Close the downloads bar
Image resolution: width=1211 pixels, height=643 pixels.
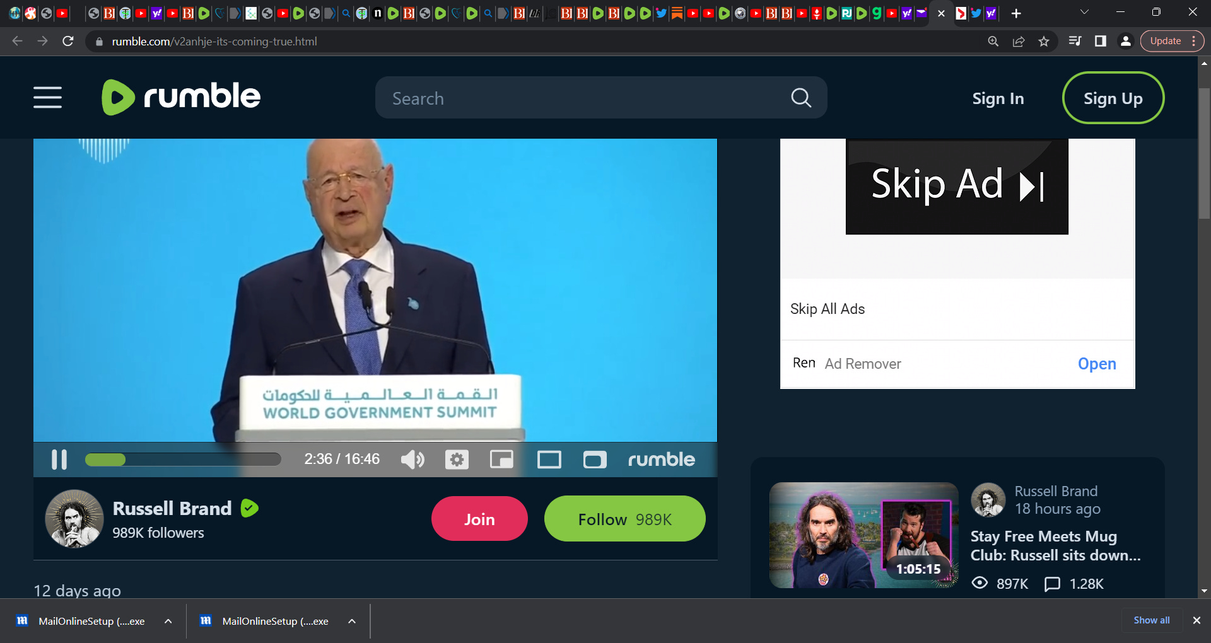pyautogui.click(x=1196, y=620)
